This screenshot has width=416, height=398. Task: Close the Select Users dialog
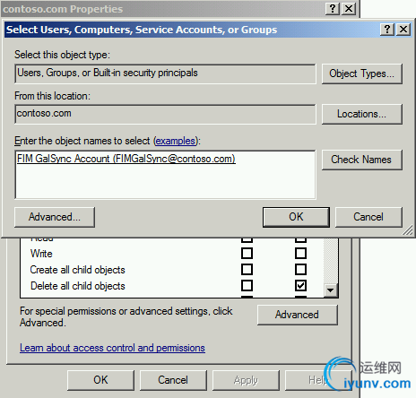pos(403,30)
